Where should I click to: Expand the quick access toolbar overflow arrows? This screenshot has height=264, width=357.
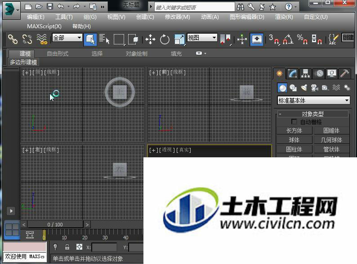pos(103,7)
